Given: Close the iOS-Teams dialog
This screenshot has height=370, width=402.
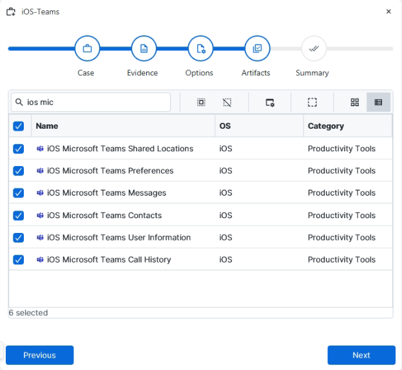Looking at the screenshot, I should pos(388,12).
